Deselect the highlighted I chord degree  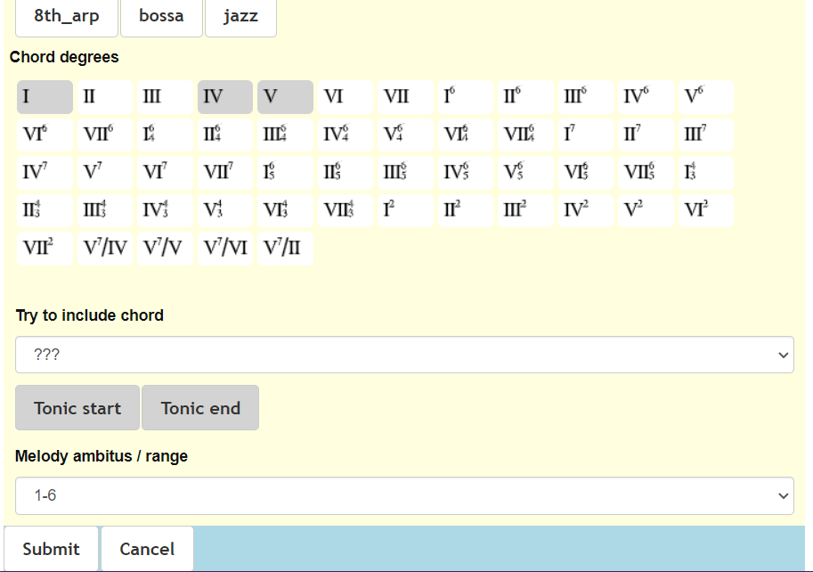[45, 97]
